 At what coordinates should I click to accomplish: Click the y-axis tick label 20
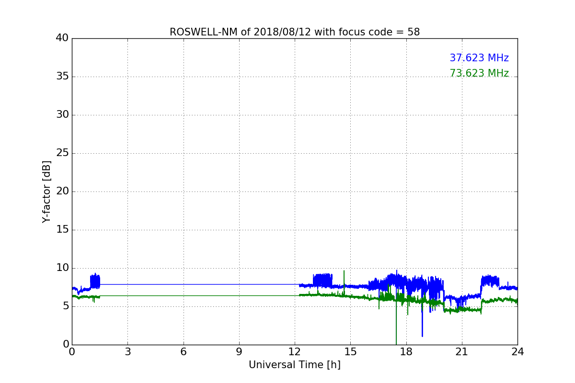(x=62, y=191)
